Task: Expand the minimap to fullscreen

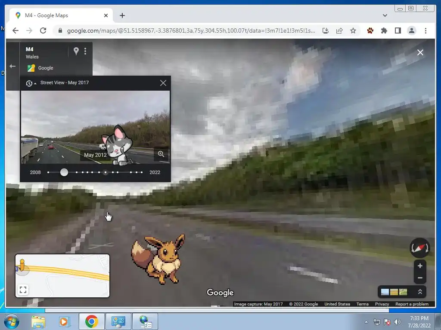Action: click(x=23, y=290)
